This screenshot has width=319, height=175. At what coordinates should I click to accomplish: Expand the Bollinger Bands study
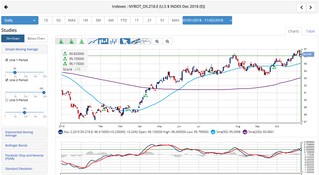click(x=16, y=145)
